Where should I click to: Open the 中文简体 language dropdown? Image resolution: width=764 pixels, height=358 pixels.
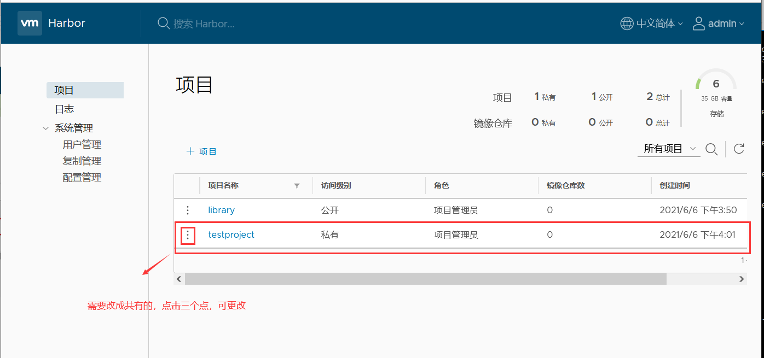(659, 24)
